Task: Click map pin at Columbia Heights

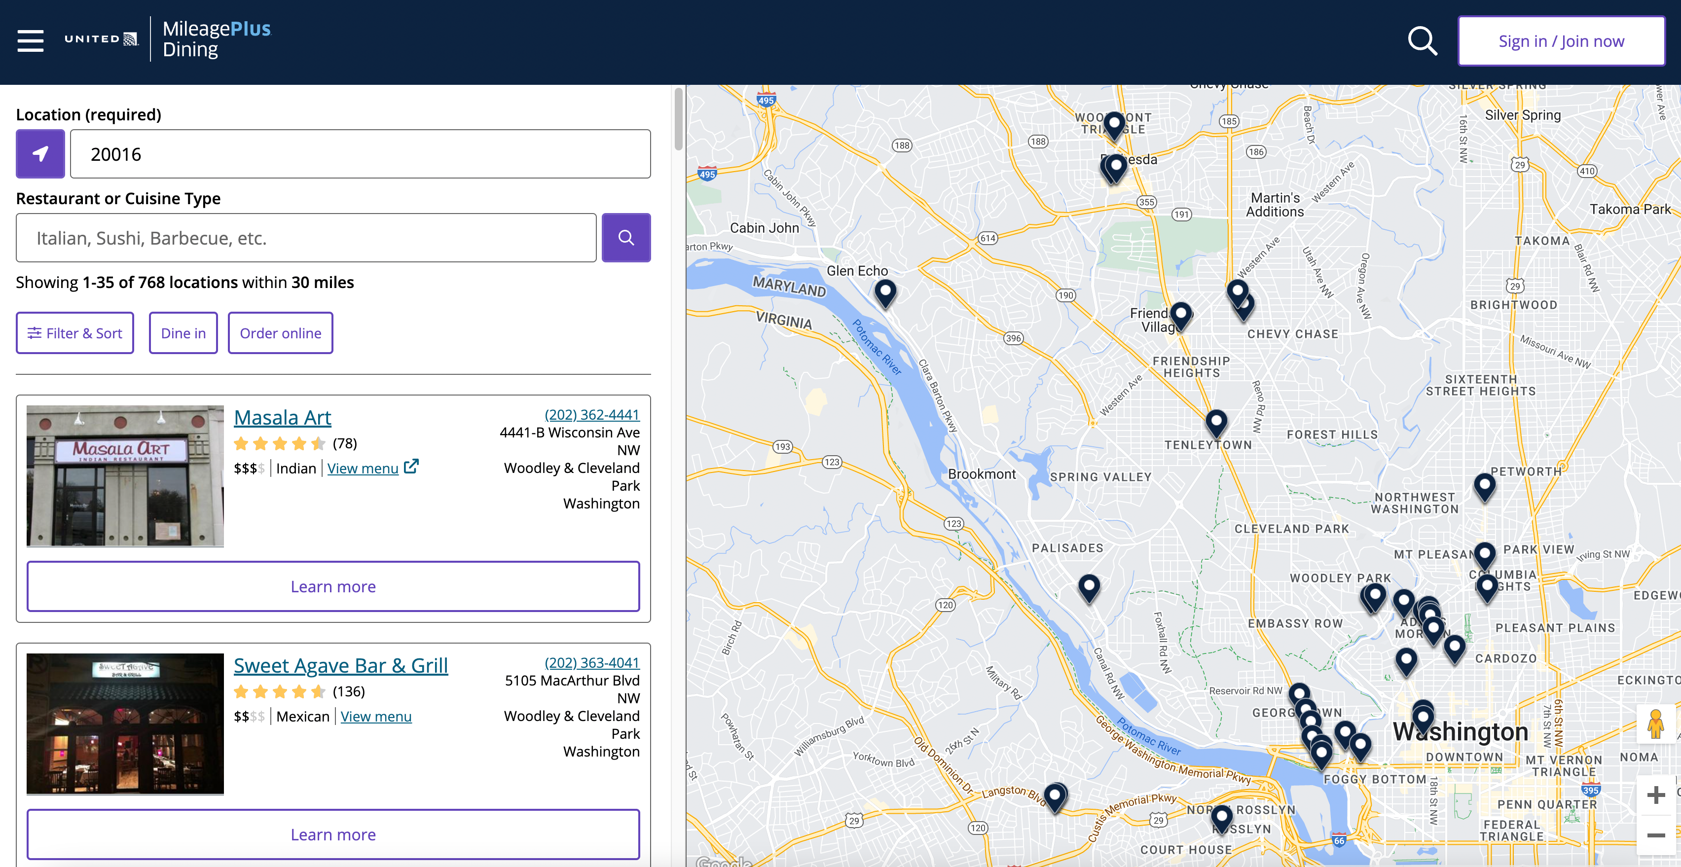Action: 1487,588
